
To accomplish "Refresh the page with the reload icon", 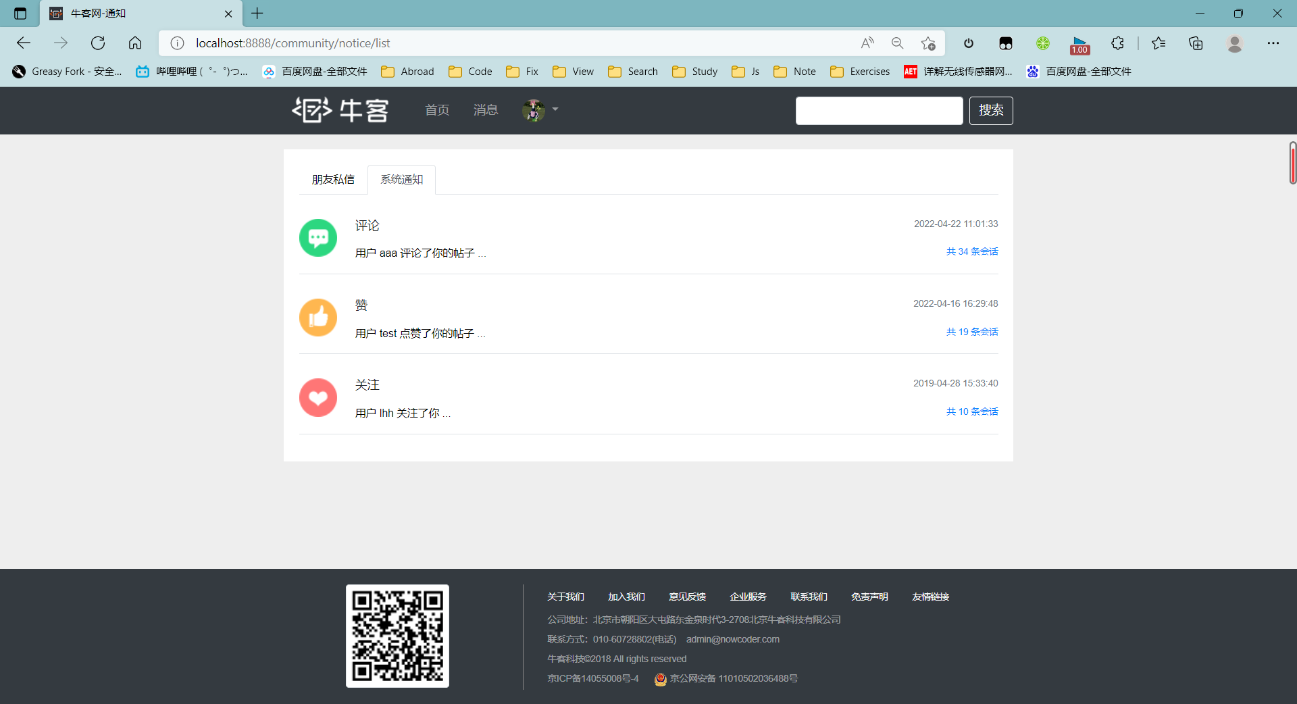I will click(98, 43).
